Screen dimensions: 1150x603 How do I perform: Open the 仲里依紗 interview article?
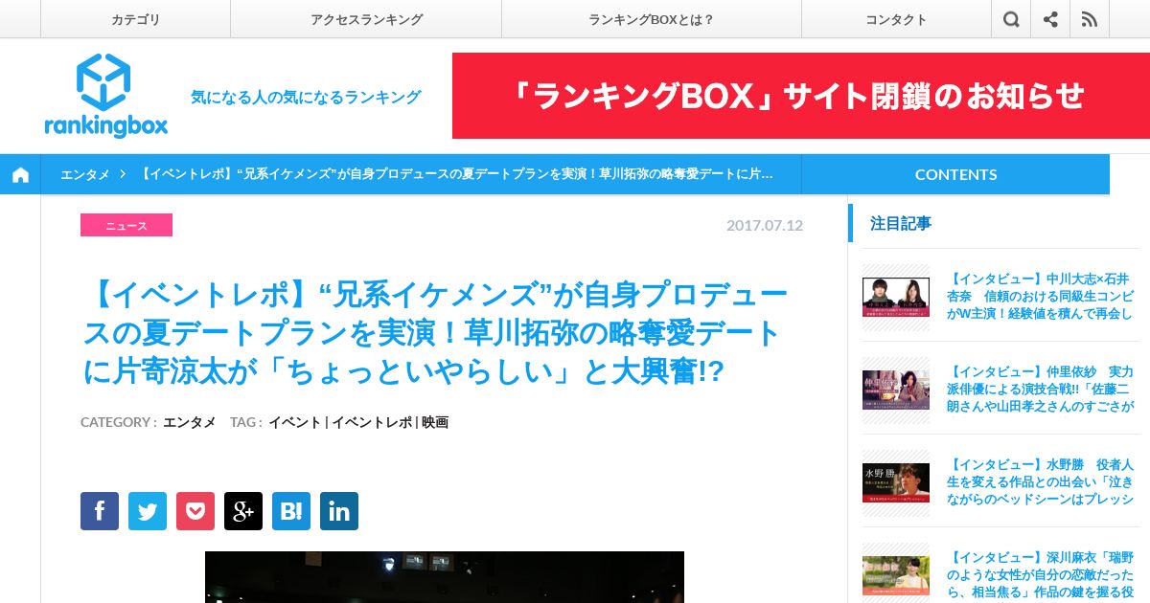pos(1040,390)
